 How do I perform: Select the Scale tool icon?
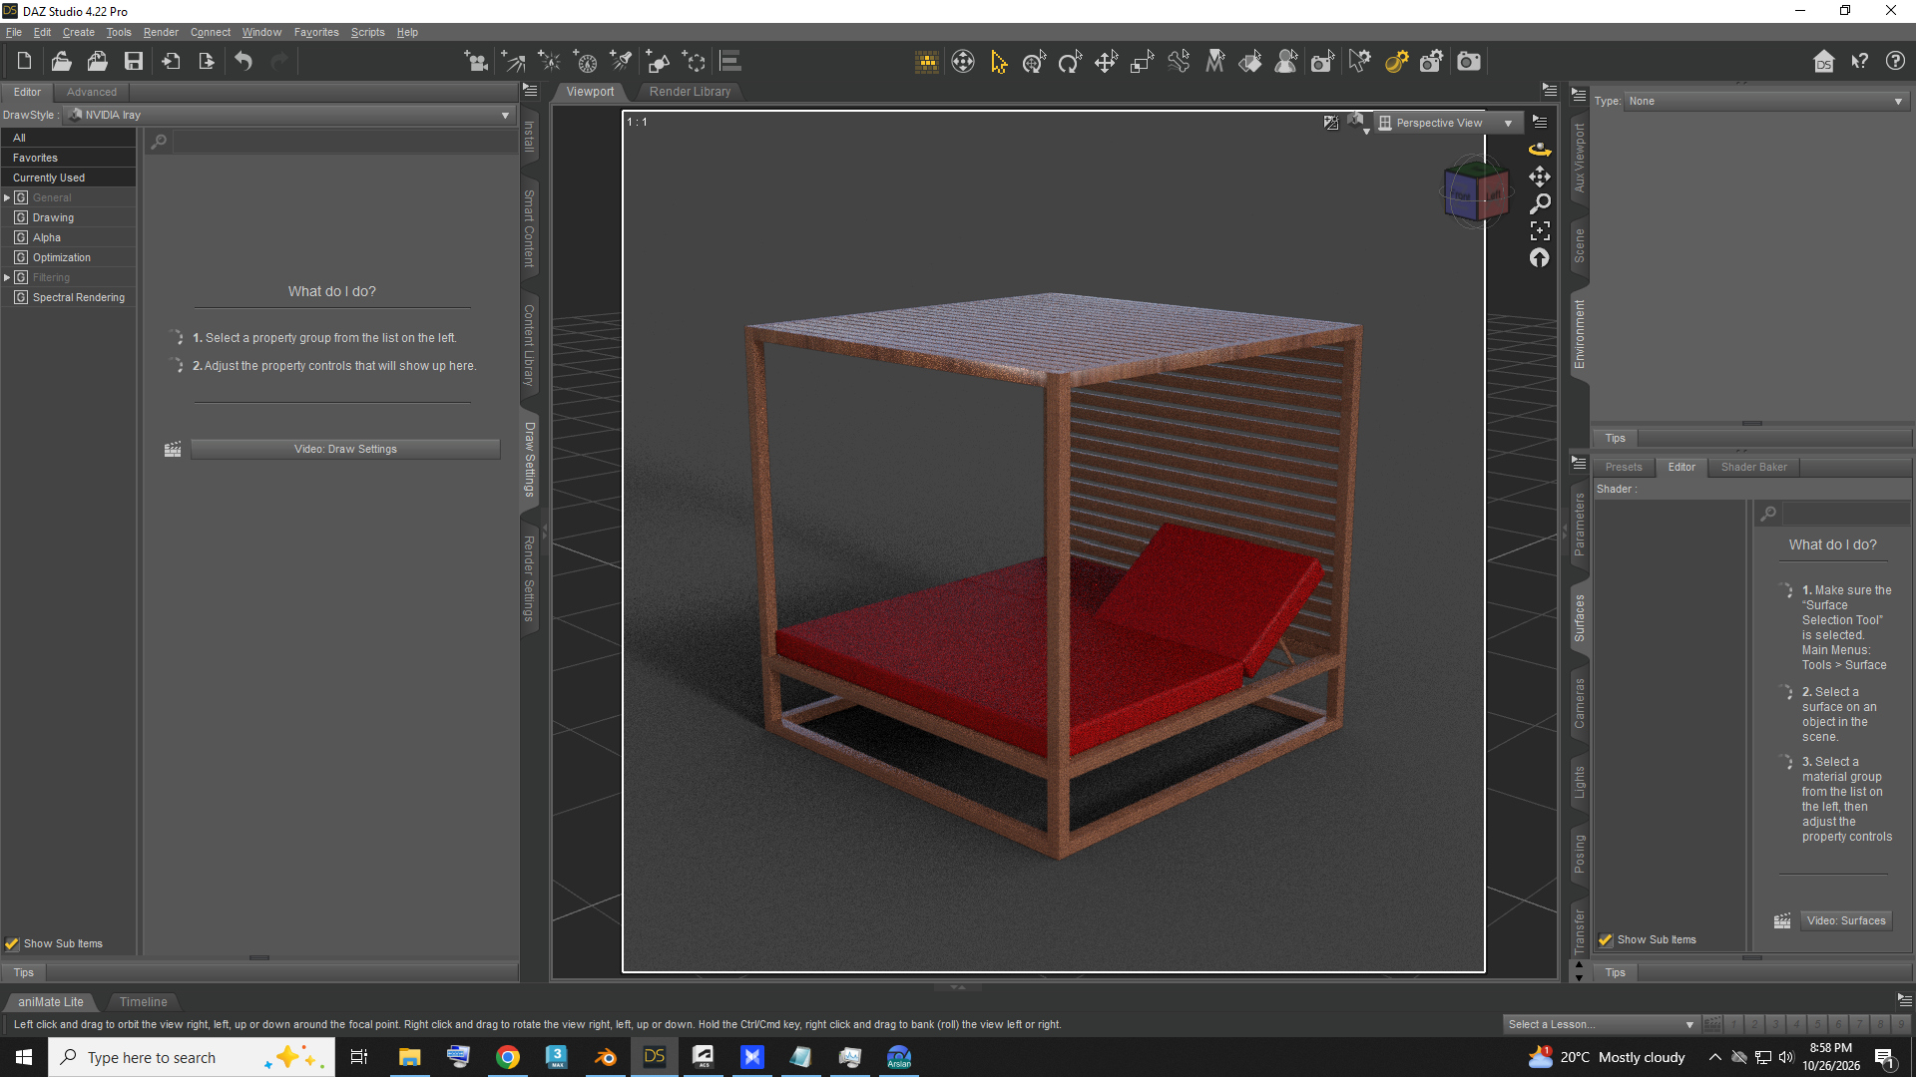1142,62
